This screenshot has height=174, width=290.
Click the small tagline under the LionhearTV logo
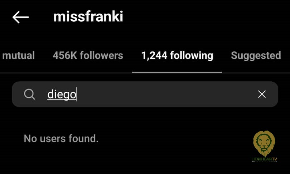264,162
